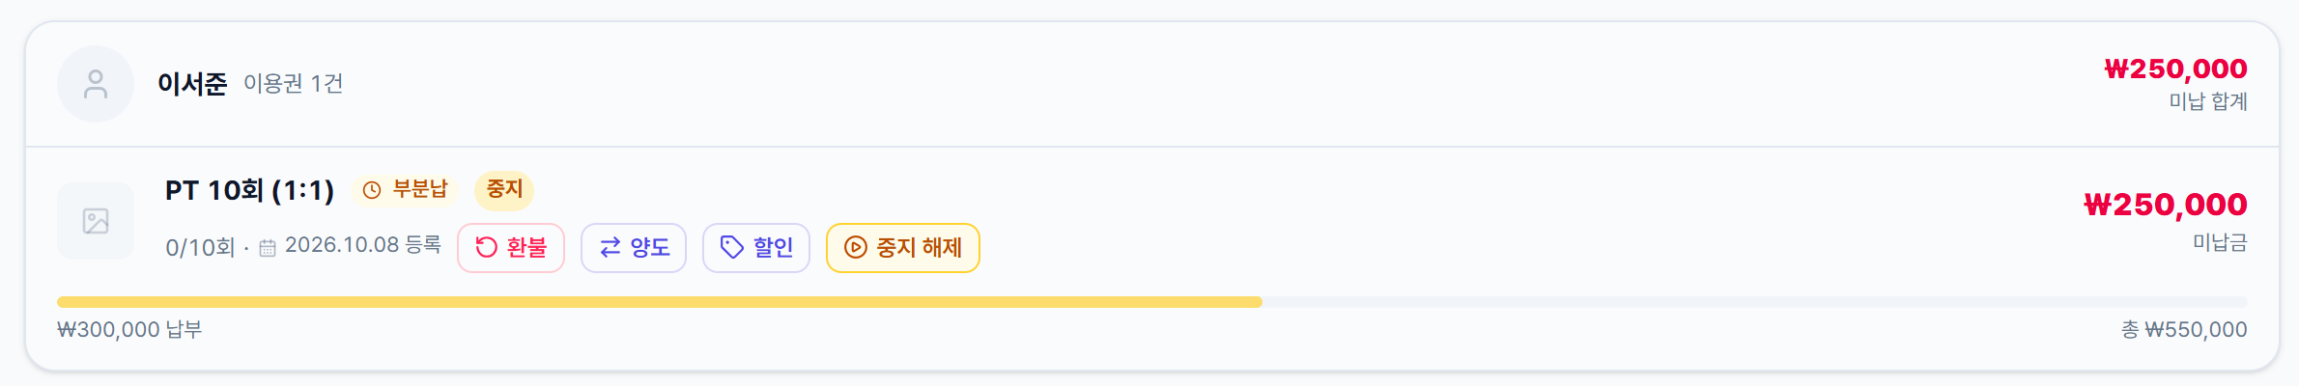The width and height of the screenshot is (2299, 386).
Task: Select the 양도 transfer button
Action: click(634, 248)
